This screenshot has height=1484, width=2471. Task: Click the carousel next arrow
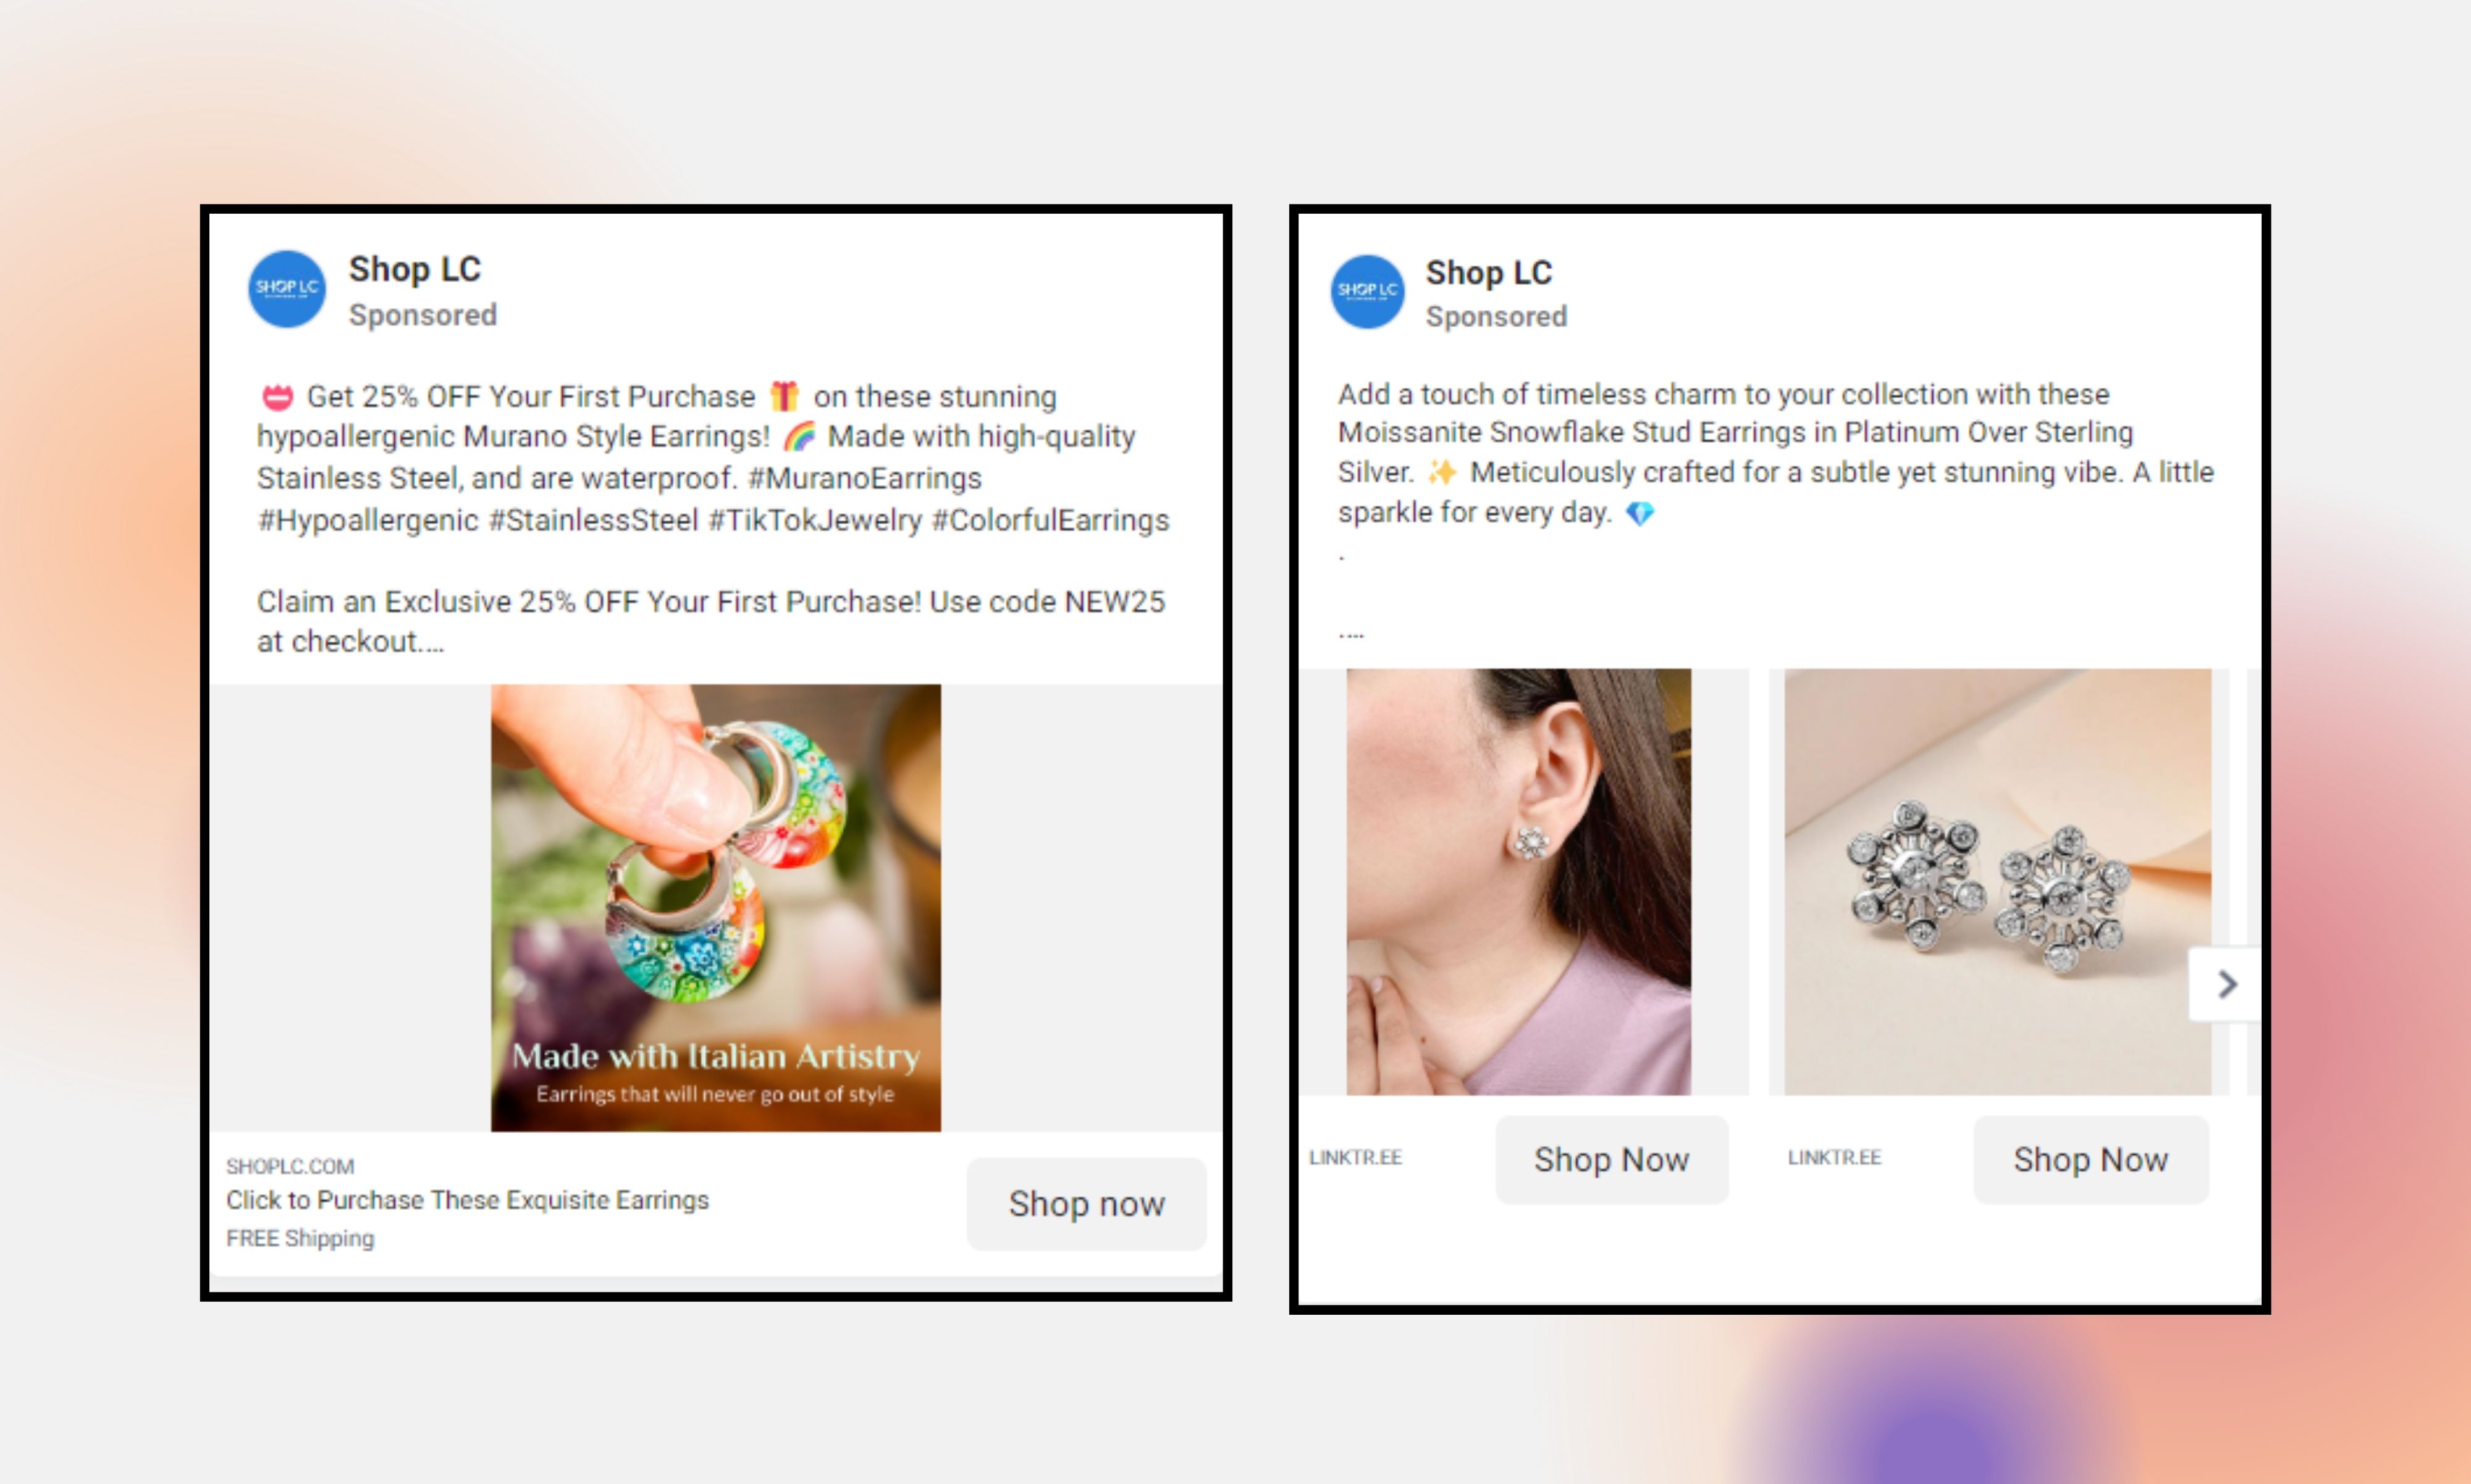point(2226,984)
